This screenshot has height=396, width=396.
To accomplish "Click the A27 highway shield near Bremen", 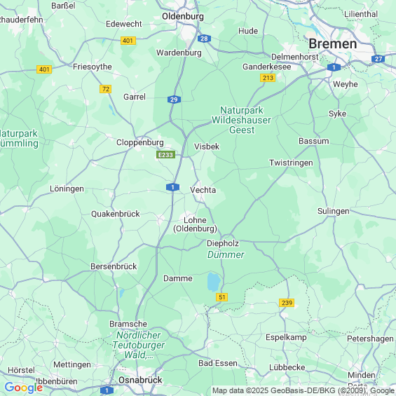I will coord(378,59).
